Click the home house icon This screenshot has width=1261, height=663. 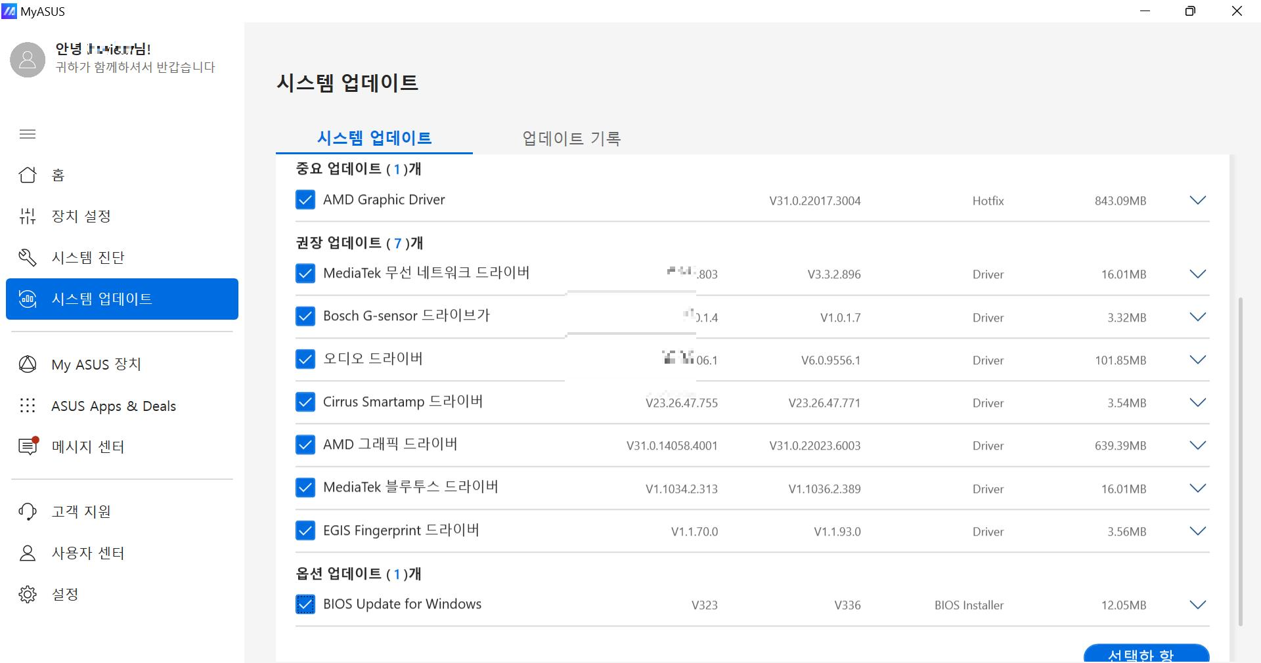click(28, 175)
